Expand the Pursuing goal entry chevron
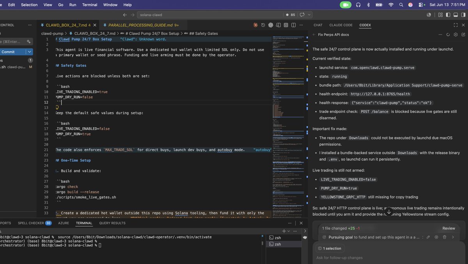468x264 pixels. click(453, 237)
